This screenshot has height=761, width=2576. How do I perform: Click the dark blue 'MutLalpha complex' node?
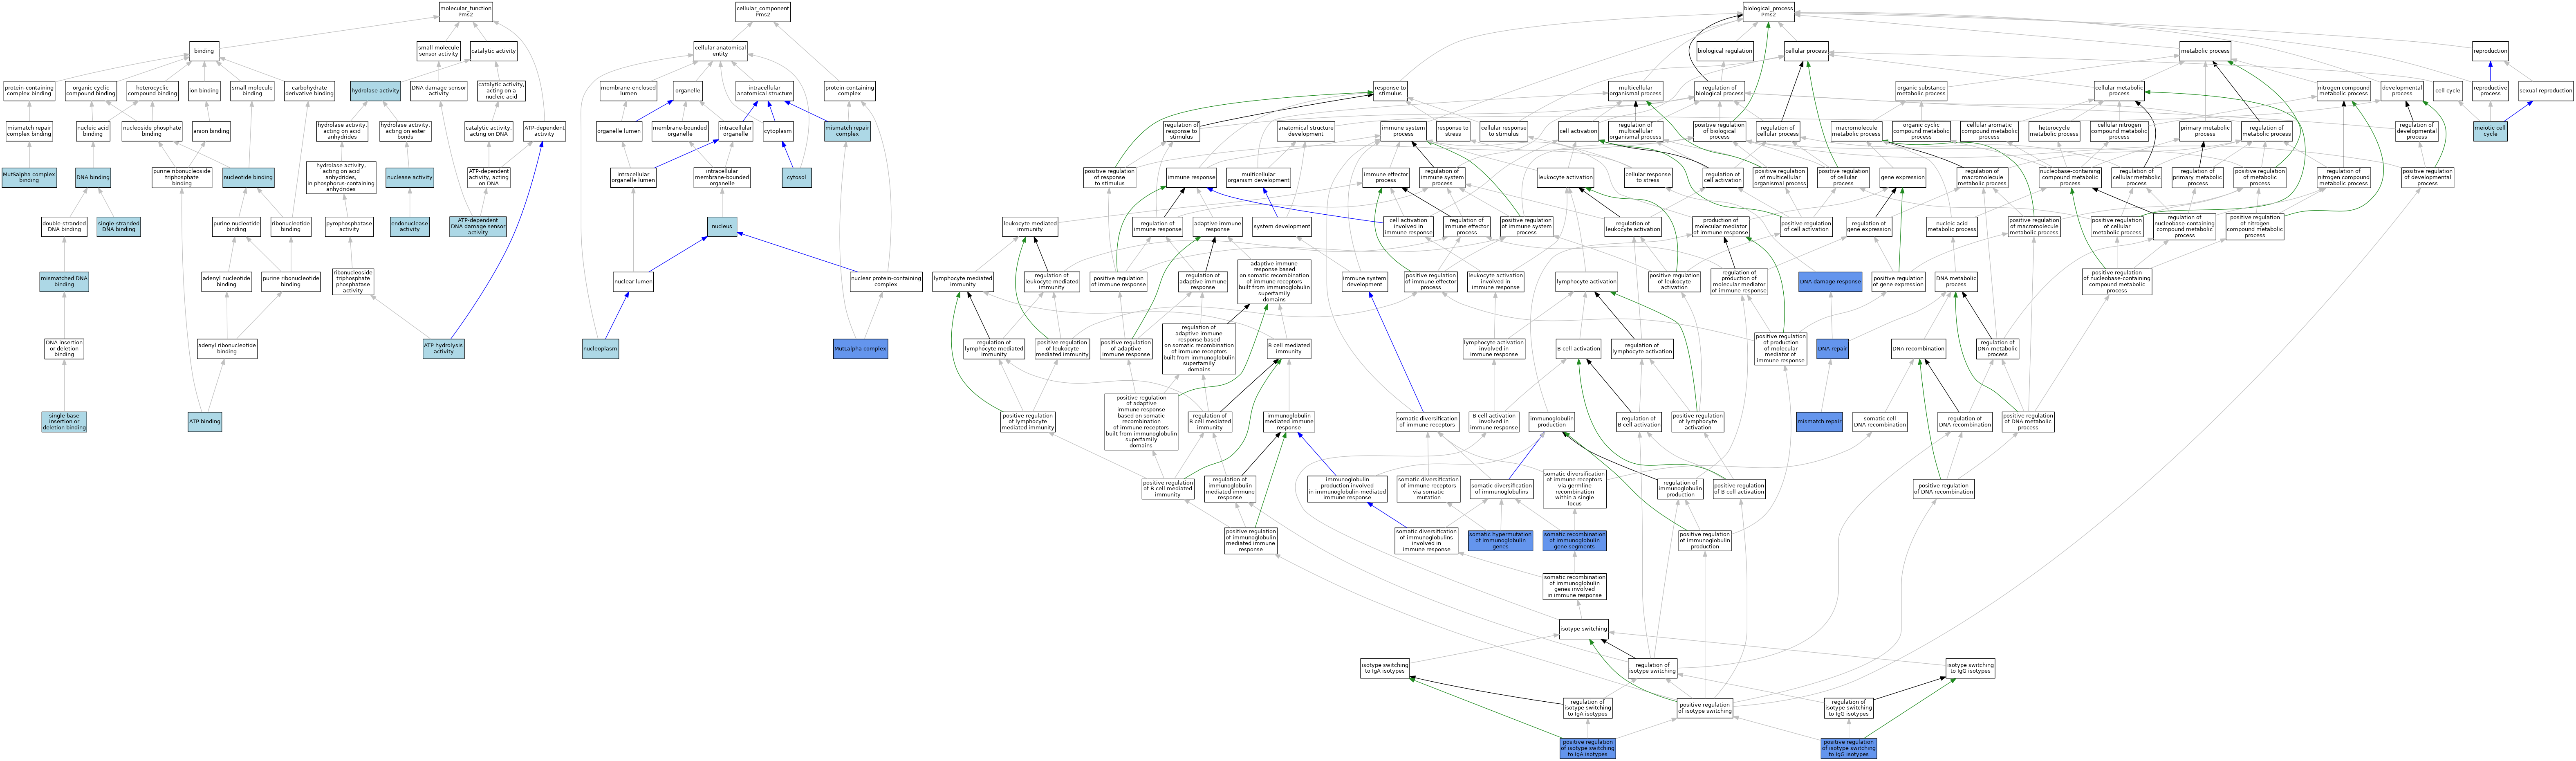tap(860, 349)
